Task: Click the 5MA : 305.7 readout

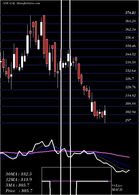Action: tap(18, 185)
